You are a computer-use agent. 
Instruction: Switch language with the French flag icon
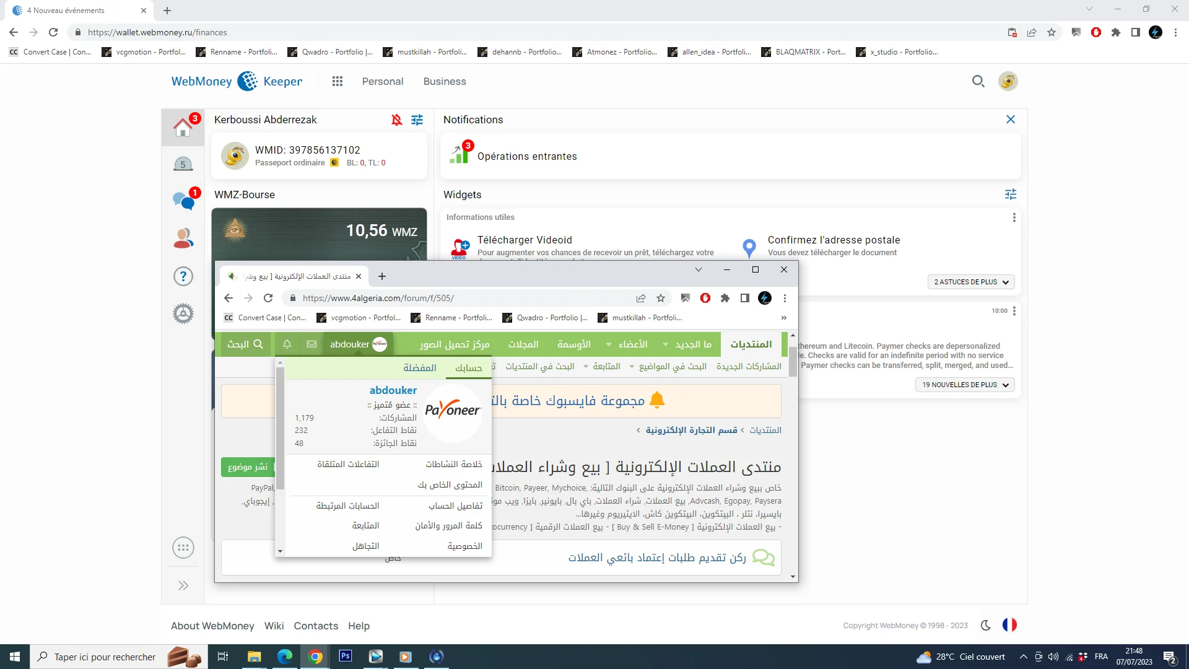[x=1009, y=625]
